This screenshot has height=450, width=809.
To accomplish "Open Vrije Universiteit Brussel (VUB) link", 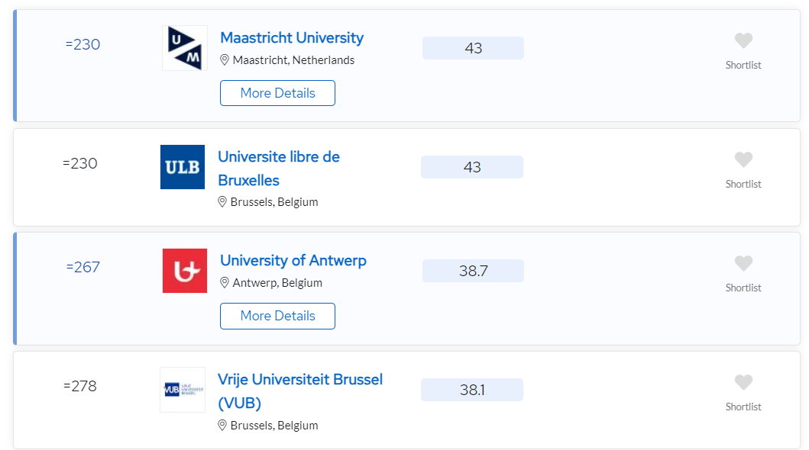I will click(x=300, y=391).
